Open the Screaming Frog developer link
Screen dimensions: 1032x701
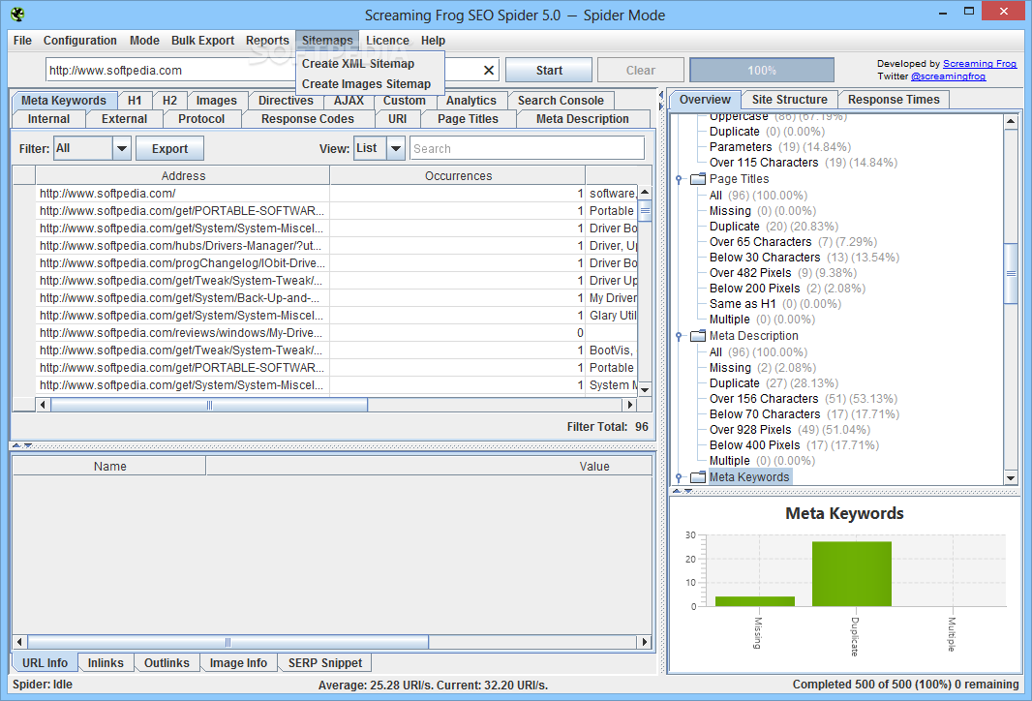[980, 64]
